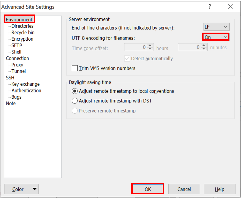The height and width of the screenshot is (198, 241).
Task: Enable Trim VMS version numbers checkbox
Action: point(75,68)
